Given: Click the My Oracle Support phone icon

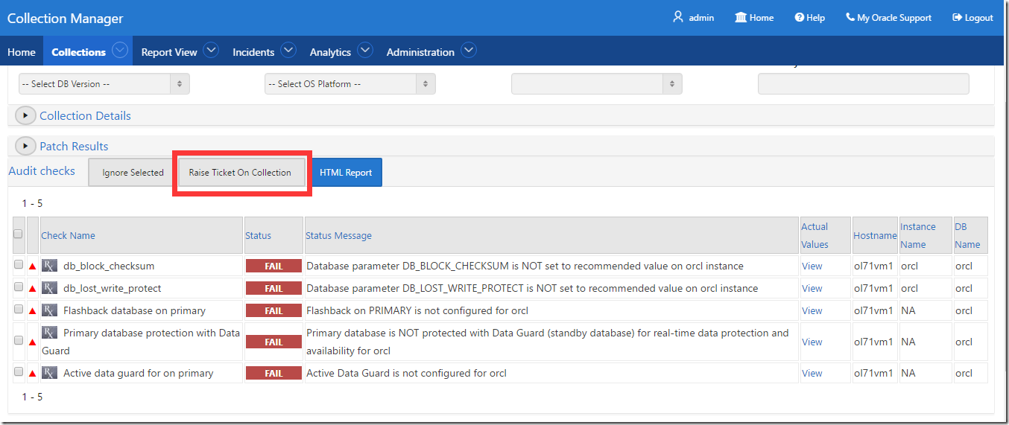Looking at the screenshot, I should click(850, 17).
